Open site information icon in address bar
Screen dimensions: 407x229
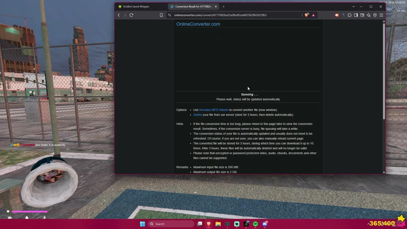[169, 15]
